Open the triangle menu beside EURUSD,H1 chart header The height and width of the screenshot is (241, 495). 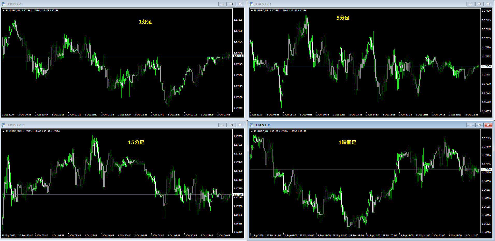(x=252, y=131)
